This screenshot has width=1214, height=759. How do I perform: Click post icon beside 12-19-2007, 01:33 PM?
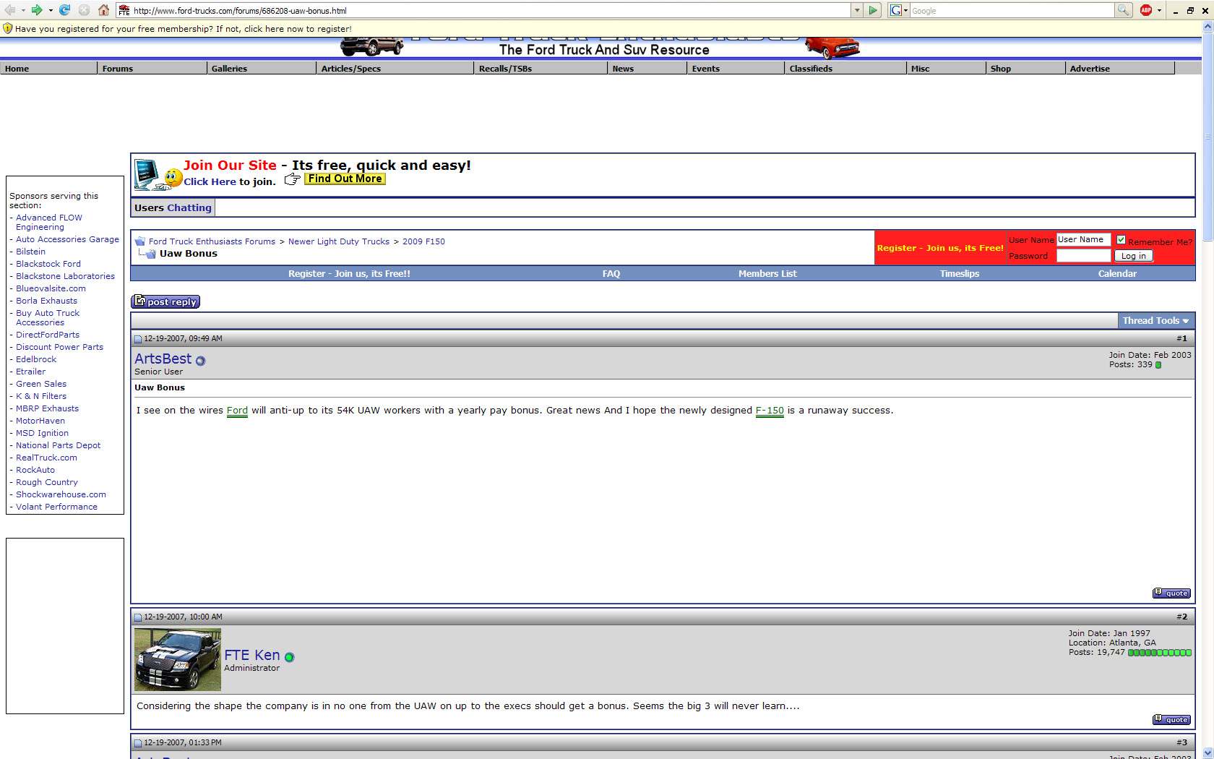pyautogui.click(x=138, y=743)
